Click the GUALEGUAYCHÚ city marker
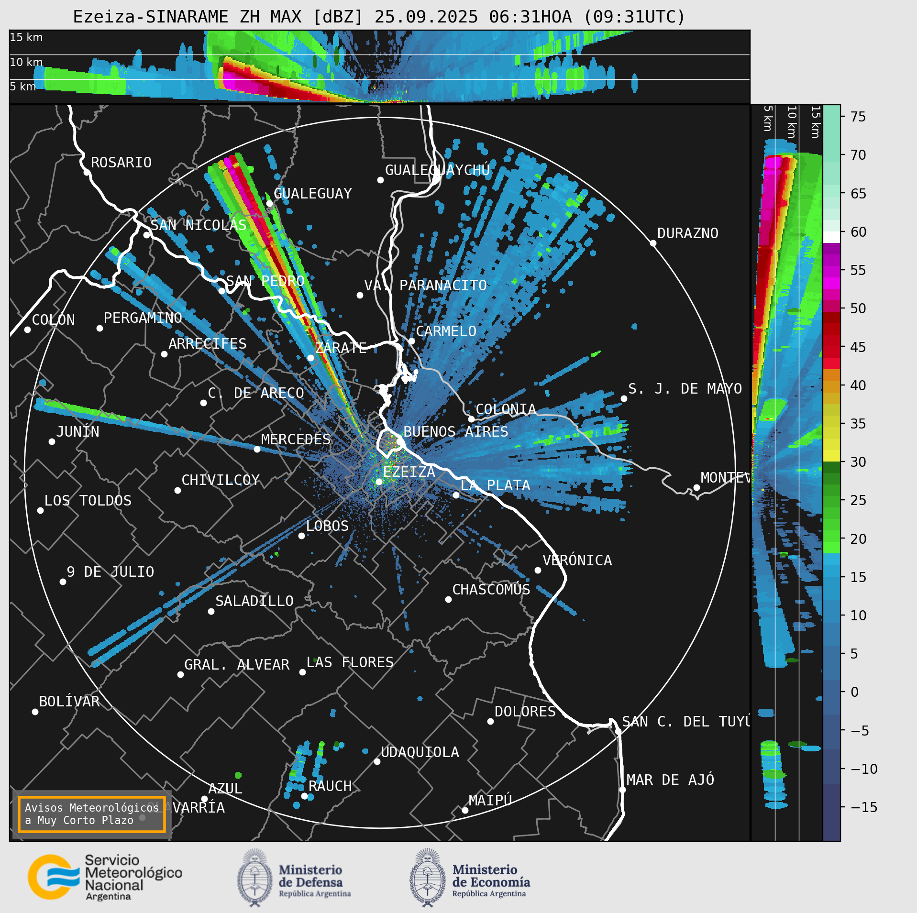The width and height of the screenshot is (917, 913). tap(380, 180)
